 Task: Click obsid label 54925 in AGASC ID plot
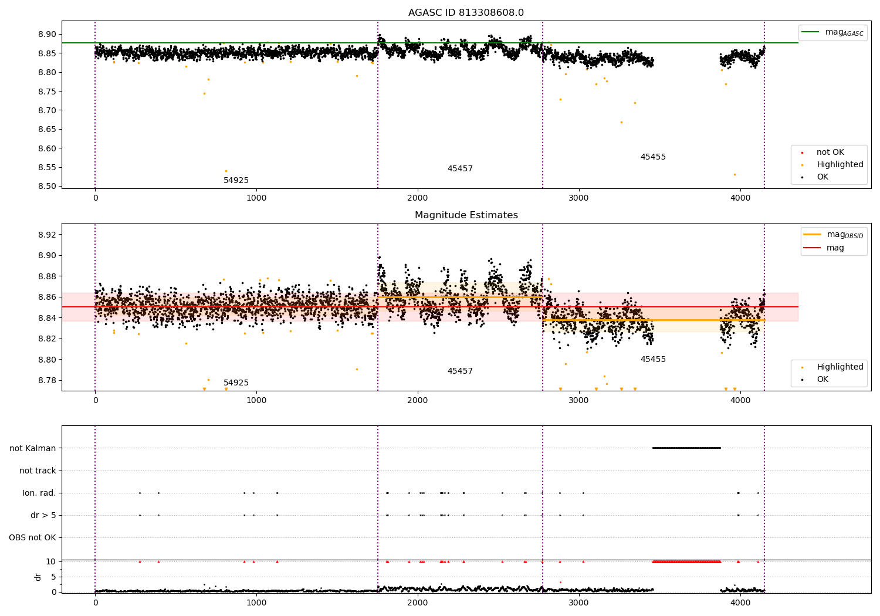(236, 181)
